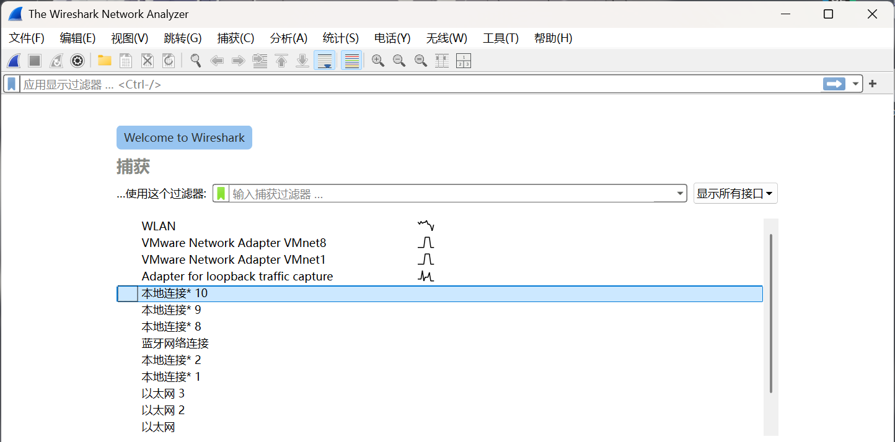This screenshot has width=895, height=442.
Task: Click the loopback adapter traffic sparkline
Action: coord(426,276)
